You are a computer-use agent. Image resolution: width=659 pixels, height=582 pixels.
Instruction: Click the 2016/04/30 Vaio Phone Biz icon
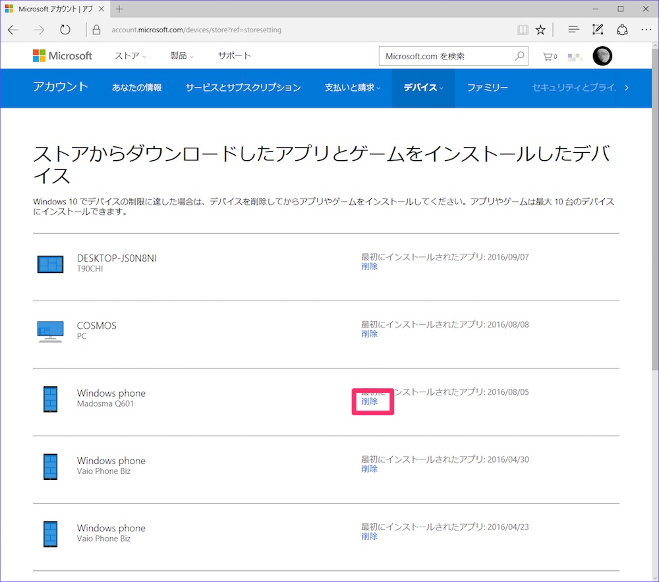(51, 467)
